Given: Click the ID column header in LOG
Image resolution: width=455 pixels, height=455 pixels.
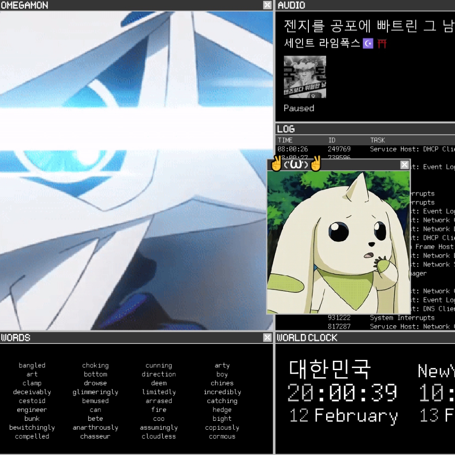Looking at the screenshot, I should pos(331,140).
